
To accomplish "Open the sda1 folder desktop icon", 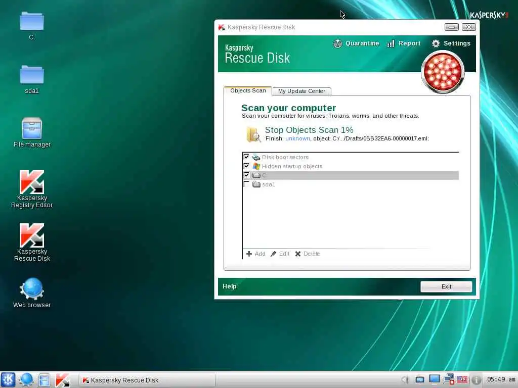I will click(32, 79).
